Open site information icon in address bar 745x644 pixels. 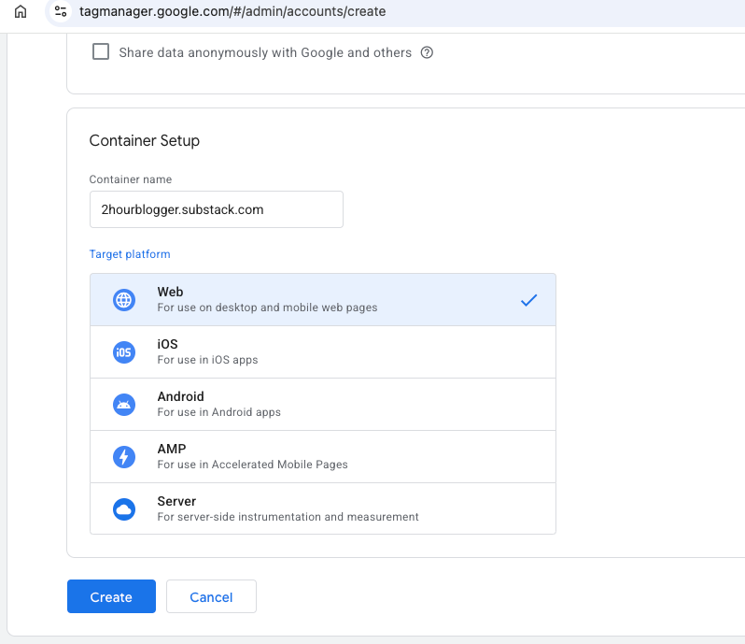click(61, 11)
